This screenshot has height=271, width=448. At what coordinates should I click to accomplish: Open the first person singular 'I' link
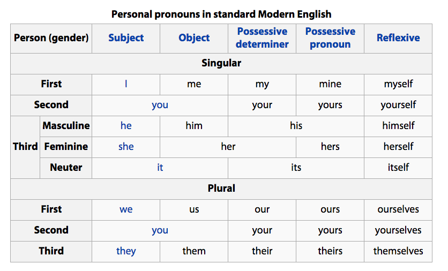click(126, 84)
